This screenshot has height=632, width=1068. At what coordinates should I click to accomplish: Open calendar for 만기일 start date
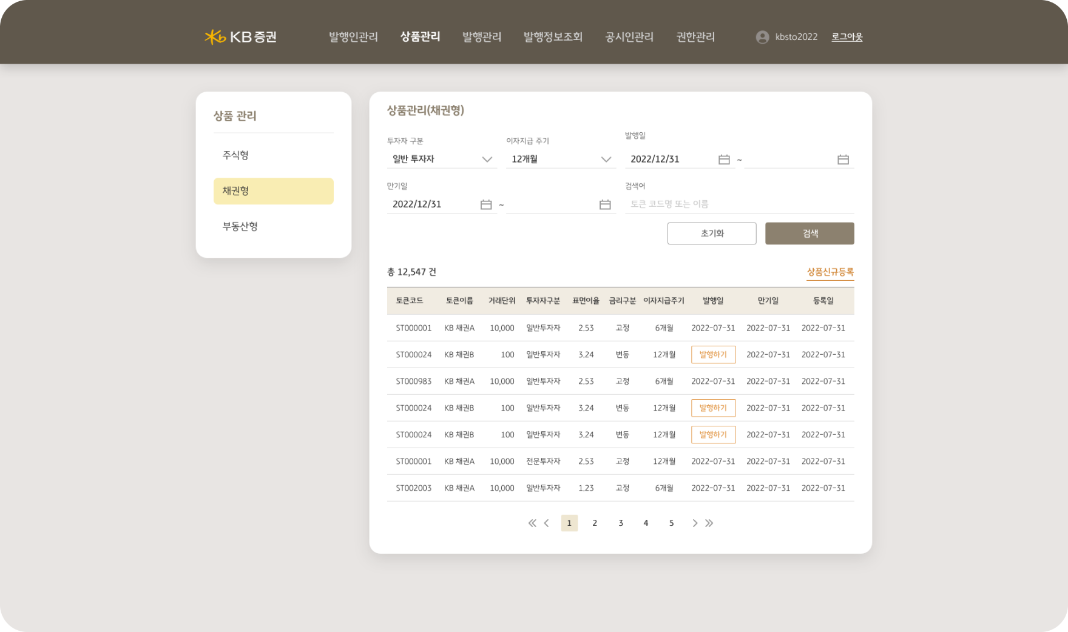[x=486, y=204]
